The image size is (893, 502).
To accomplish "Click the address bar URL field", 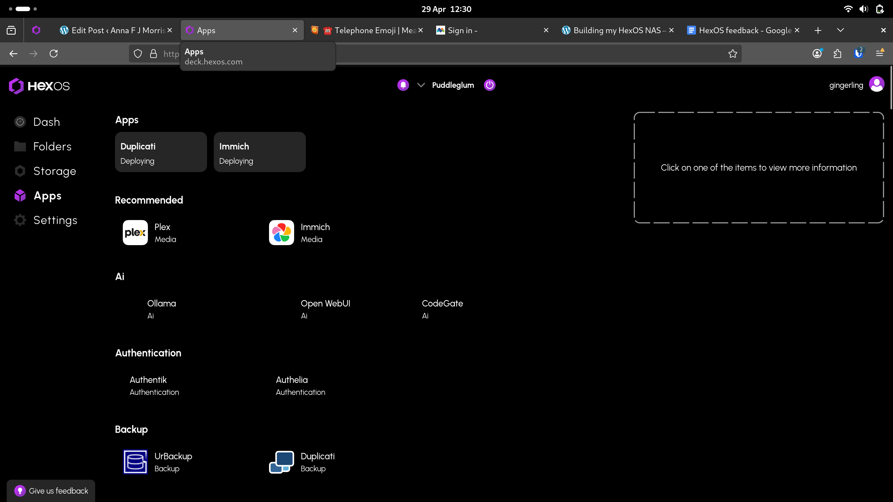I will click(435, 54).
